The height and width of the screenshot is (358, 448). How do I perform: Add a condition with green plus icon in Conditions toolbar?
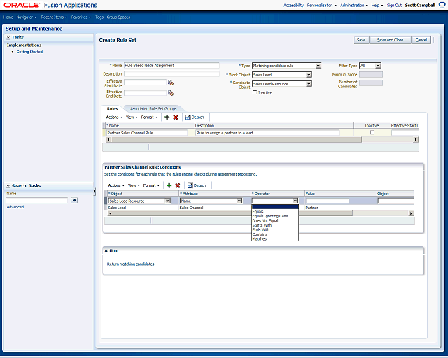pos(169,185)
